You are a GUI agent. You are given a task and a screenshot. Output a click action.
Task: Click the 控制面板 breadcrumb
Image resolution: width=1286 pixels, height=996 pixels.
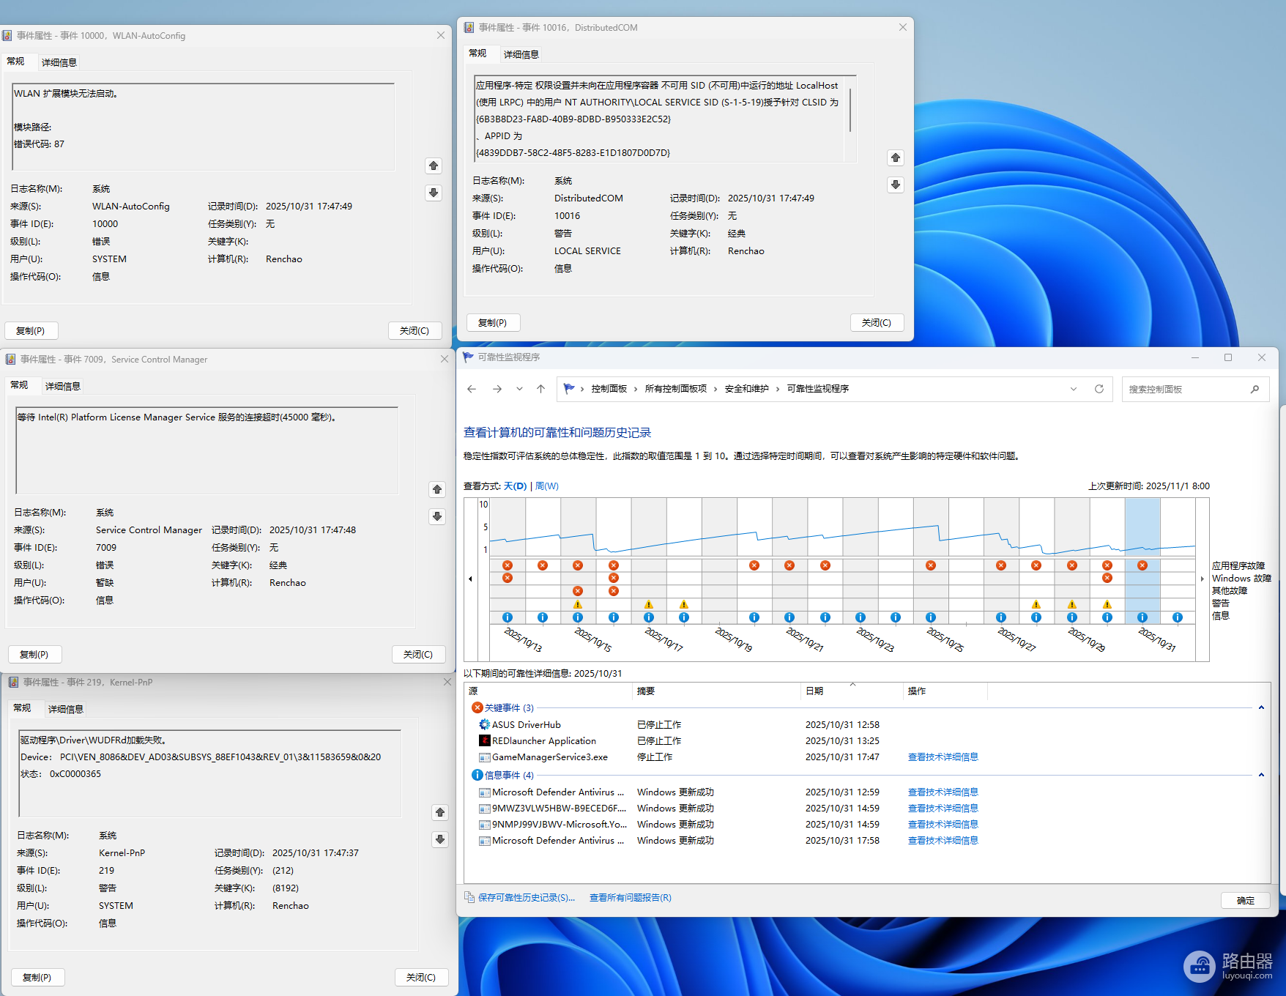coord(609,389)
